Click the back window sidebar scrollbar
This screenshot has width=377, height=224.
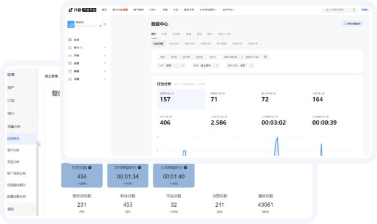tap(38, 178)
